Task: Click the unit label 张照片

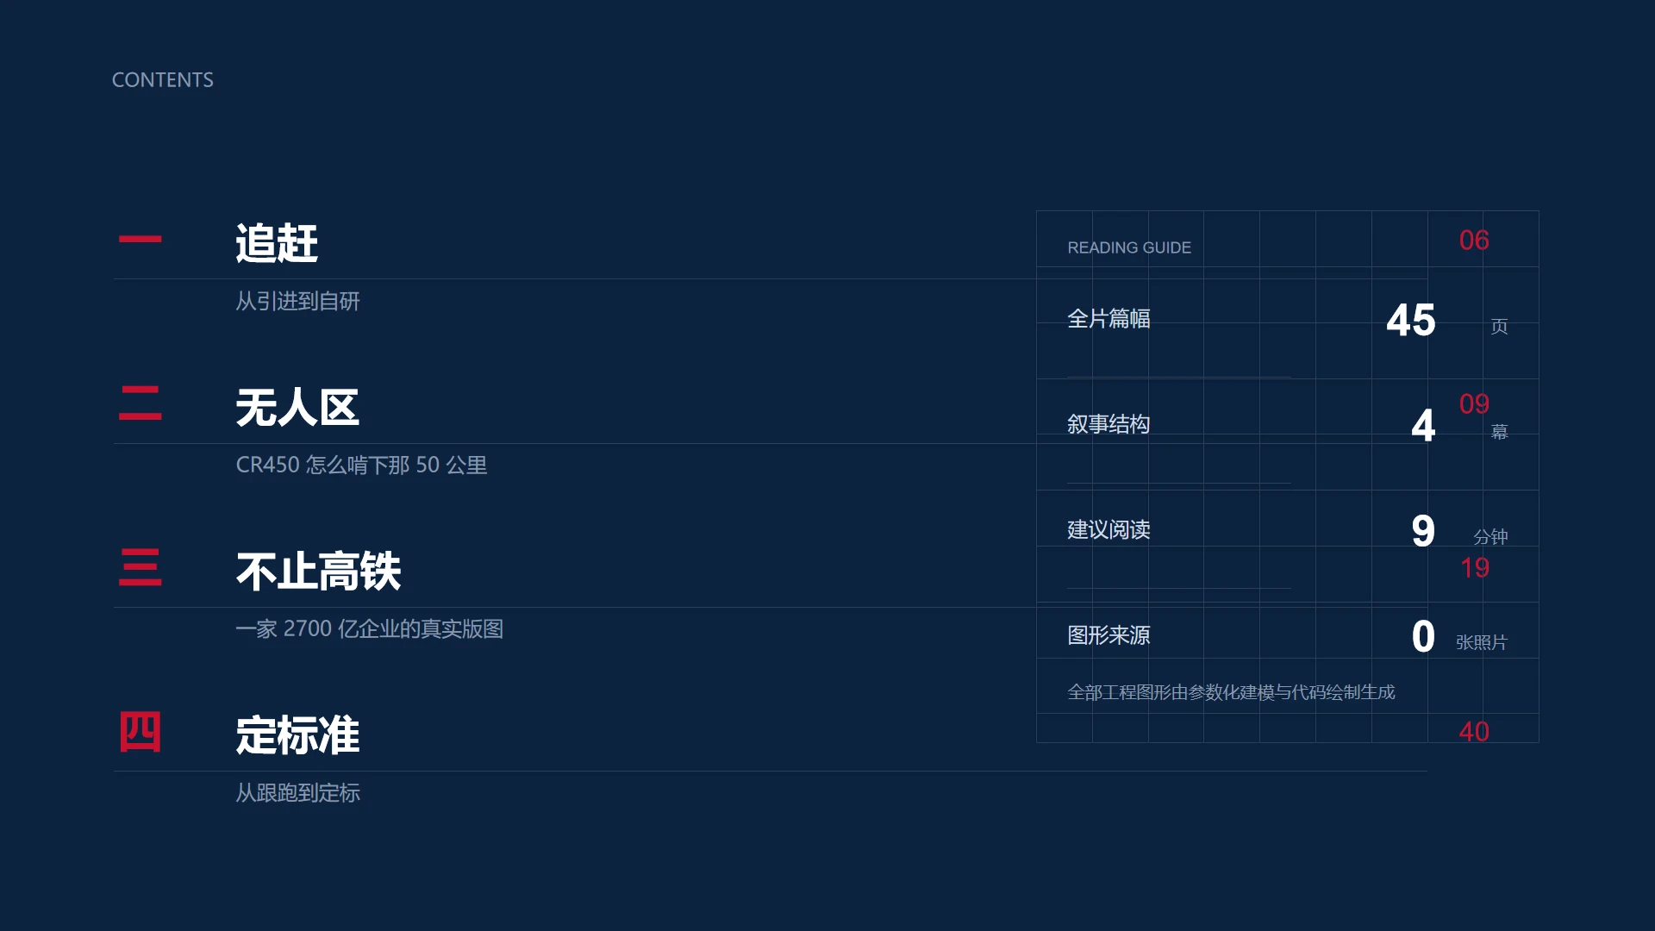Action: (1482, 642)
